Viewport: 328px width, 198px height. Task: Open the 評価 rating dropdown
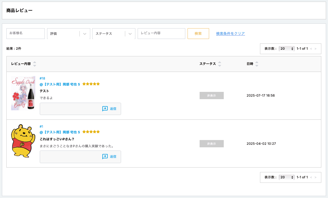[68, 34]
